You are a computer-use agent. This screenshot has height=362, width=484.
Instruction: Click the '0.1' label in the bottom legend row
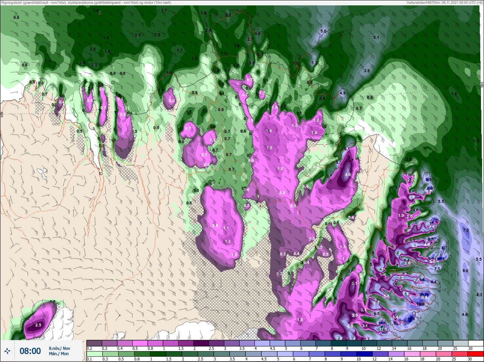(x=89, y=359)
